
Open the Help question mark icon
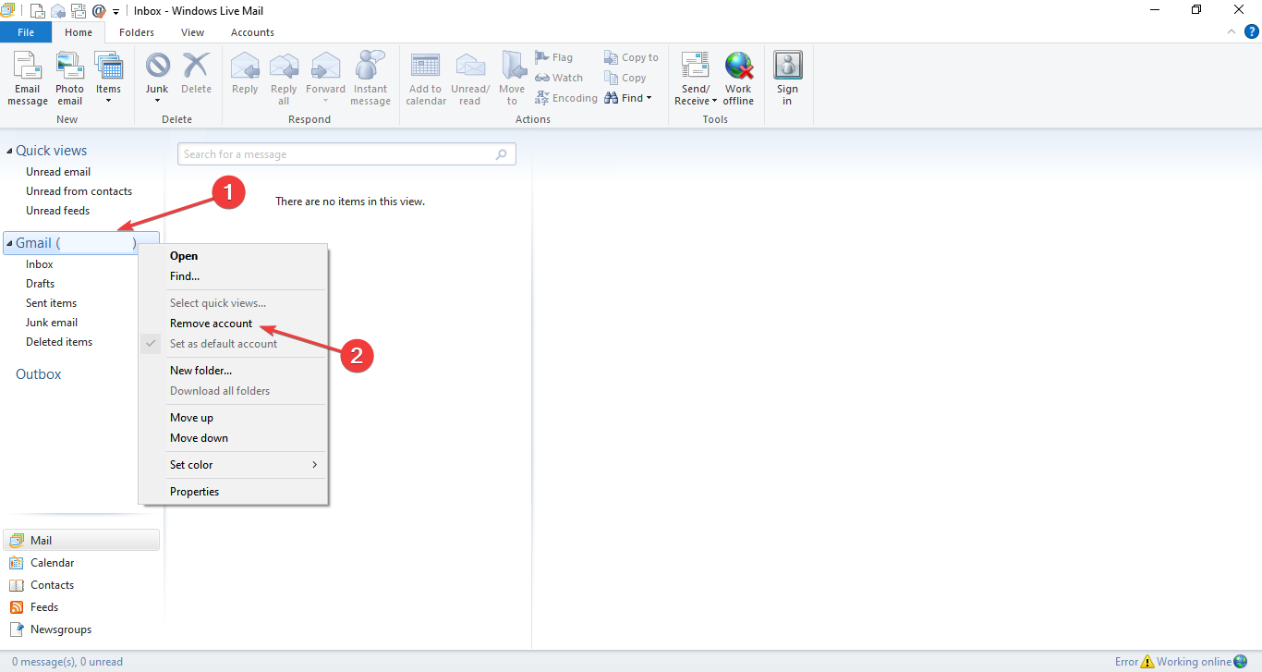point(1252,31)
